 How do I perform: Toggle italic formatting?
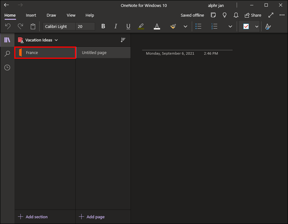coord(116,27)
